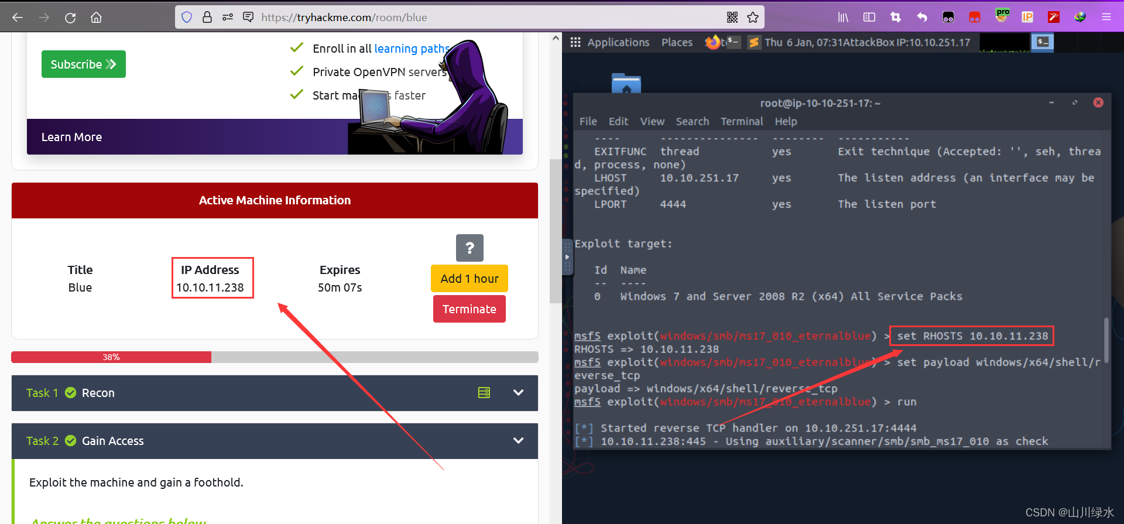This screenshot has width=1124, height=524.
Task: Open terminal View menu
Action: coord(652,121)
